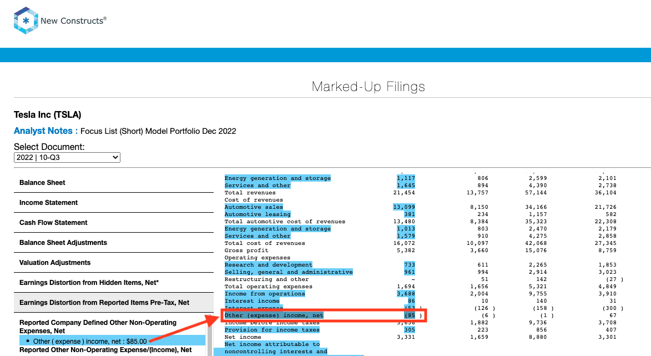Click Reported Other Non-Operating Expense/(Income), Net heading
This screenshot has width=651, height=356.
click(105, 350)
